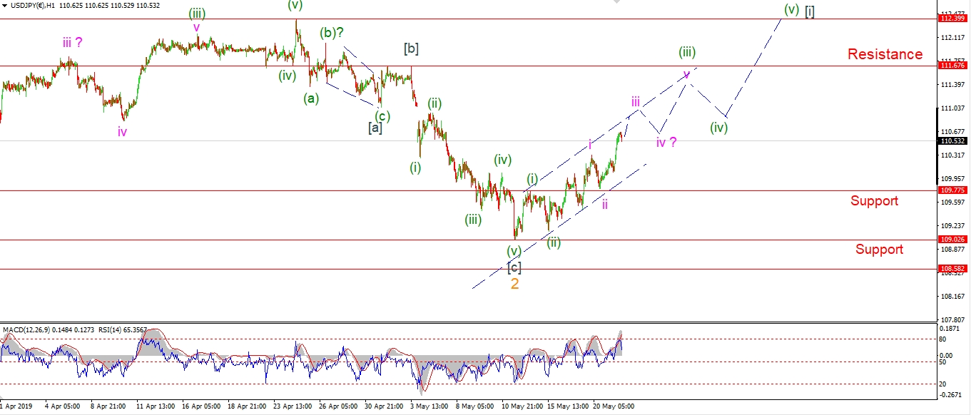Image resolution: width=971 pixels, height=415 pixels.
Task: Select the magenta 'iii ?' wave label
Action: (71, 43)
